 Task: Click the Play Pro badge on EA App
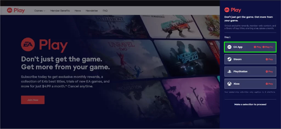coord(268,47)
